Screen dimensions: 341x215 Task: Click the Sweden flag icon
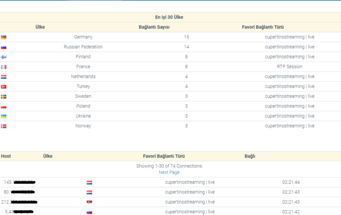coord(4,97)
